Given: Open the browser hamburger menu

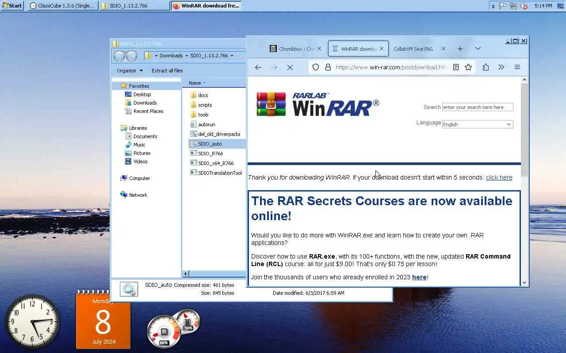Looking at the screenshot, I should [517, 67].
